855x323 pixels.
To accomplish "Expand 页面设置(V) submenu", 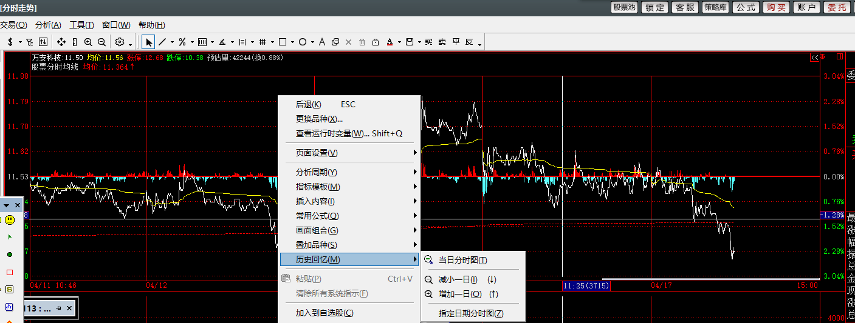I will coord(349,153).
